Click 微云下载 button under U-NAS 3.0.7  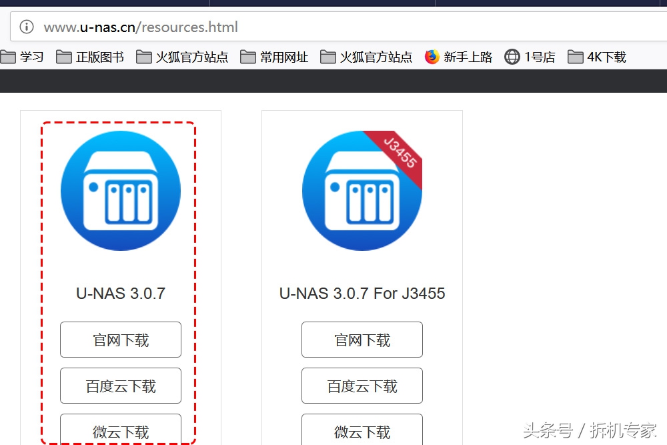[x=121, y=430]
